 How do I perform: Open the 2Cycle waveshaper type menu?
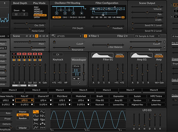[x=76, y=66]
